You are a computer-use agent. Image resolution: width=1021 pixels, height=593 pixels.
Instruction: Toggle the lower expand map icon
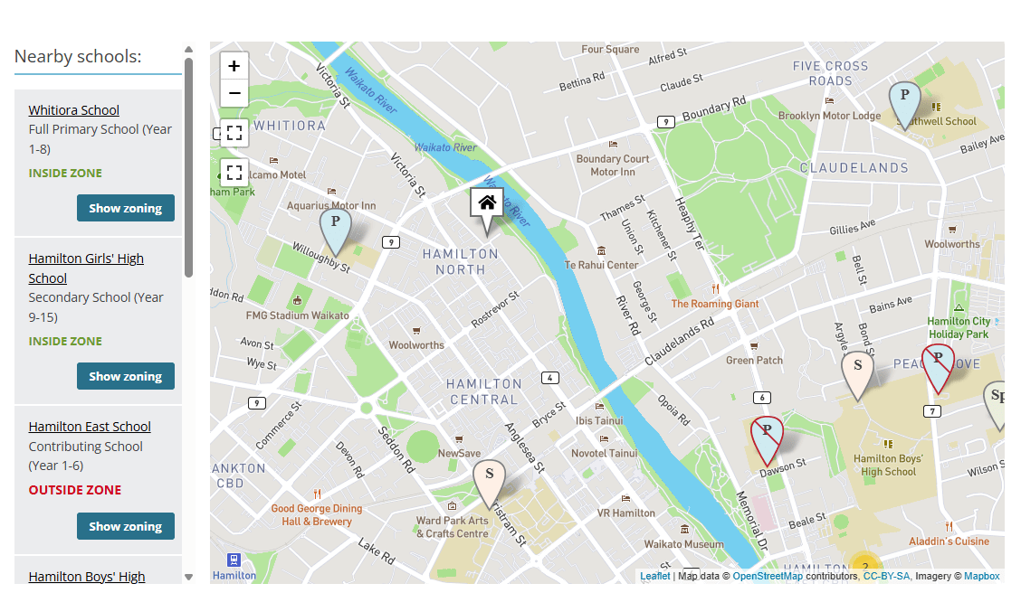point(234,173)
